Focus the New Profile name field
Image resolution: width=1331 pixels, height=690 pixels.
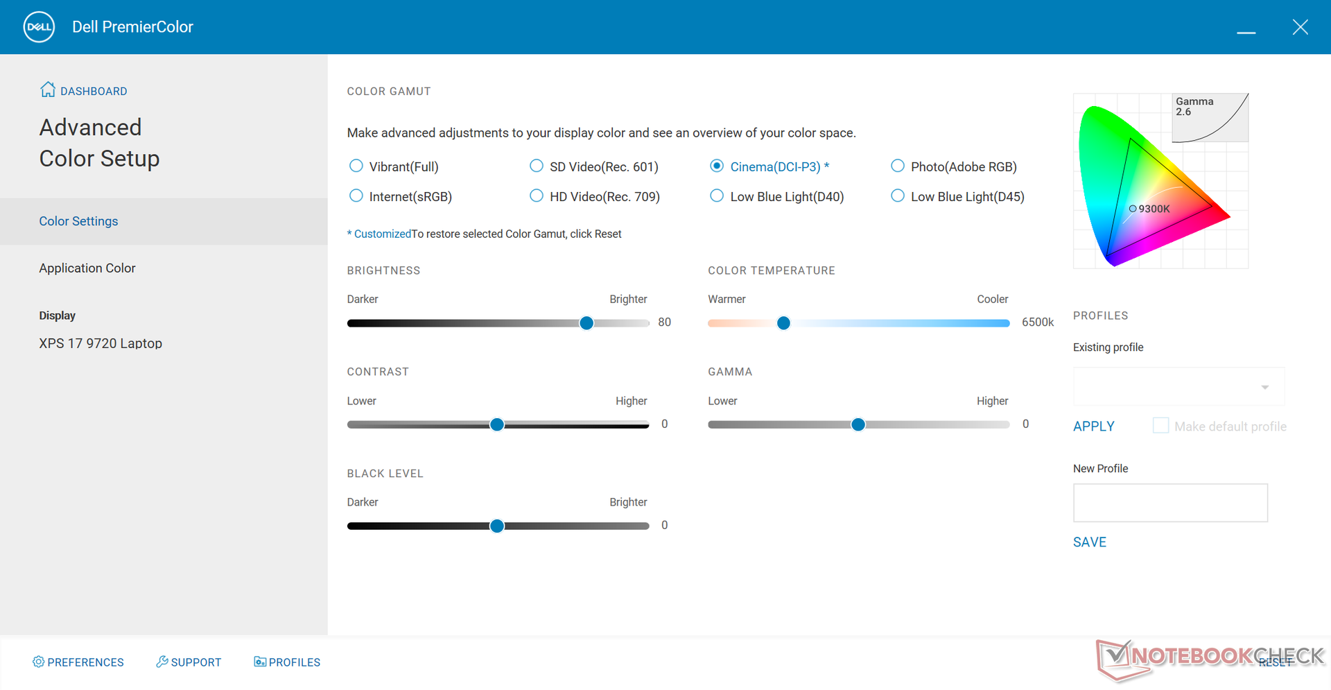[x=1170, y=503]
